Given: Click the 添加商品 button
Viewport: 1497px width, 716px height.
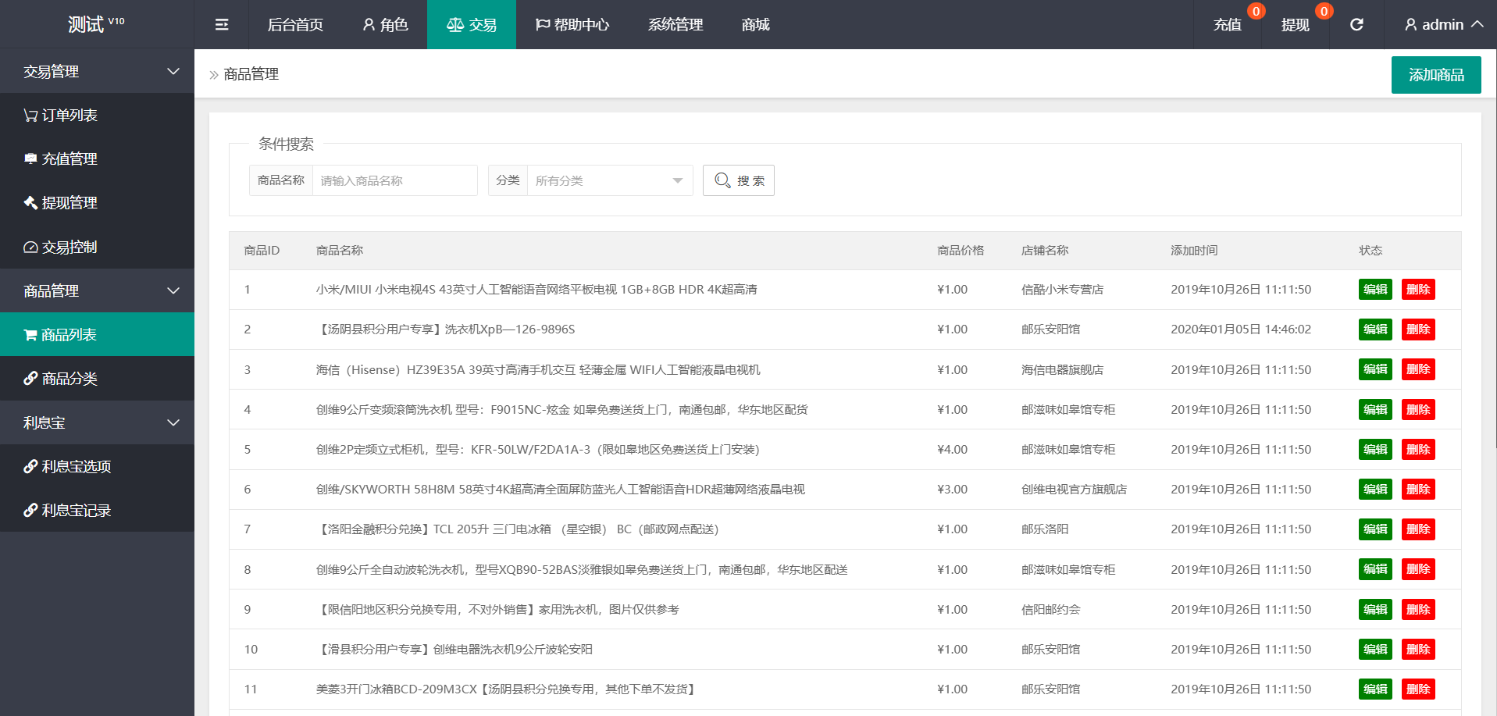Looking at the screenshot, I should point(1436,75).
